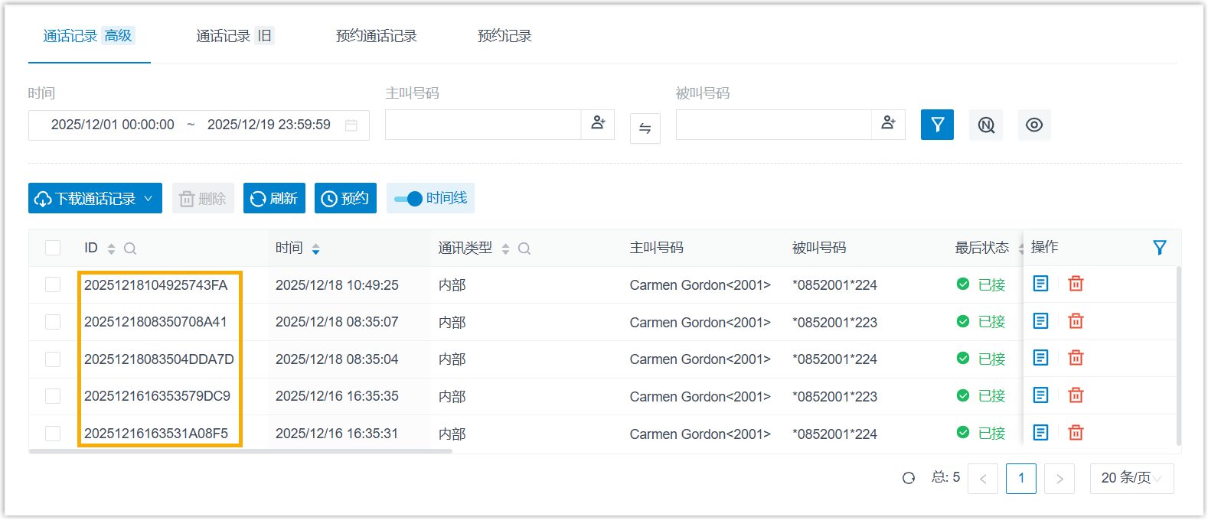The height and width of the screenshot is (520, 1208).
Task: Open the 20 条/页 page size selector
Action: pos(1131,478)
